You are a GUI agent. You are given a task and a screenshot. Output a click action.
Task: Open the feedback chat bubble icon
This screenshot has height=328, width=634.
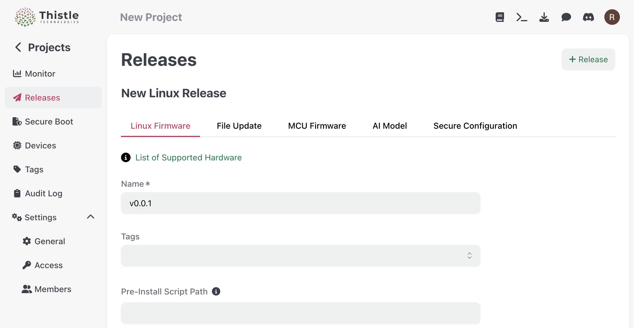point(566,17)
